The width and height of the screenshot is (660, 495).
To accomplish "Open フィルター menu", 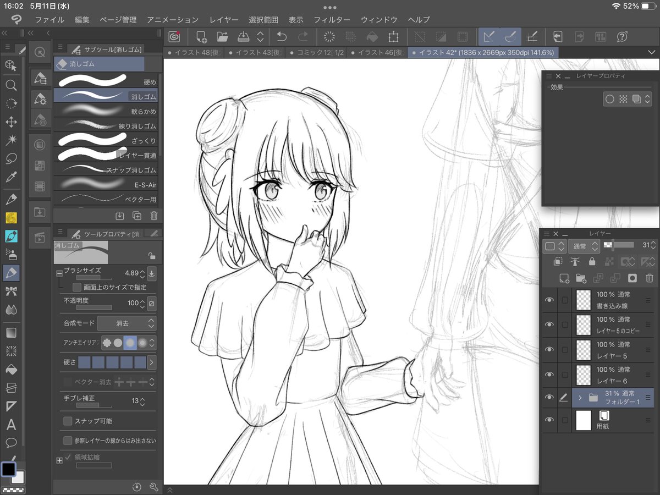I will click(x=332, y=20).
